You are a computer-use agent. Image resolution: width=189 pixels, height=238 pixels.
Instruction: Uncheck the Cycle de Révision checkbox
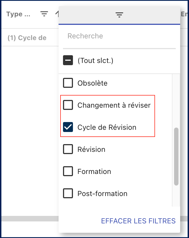[68, 127]
